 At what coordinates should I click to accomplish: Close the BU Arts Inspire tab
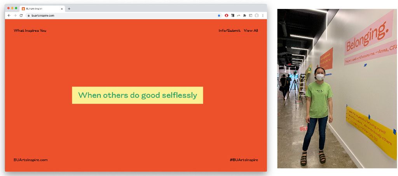pyautogui.click(x=62, y=9)
